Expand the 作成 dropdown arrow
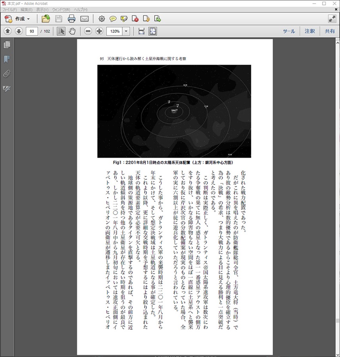Image resolution: width=340 pixels, height=357 pixels. tap(29, 19)
